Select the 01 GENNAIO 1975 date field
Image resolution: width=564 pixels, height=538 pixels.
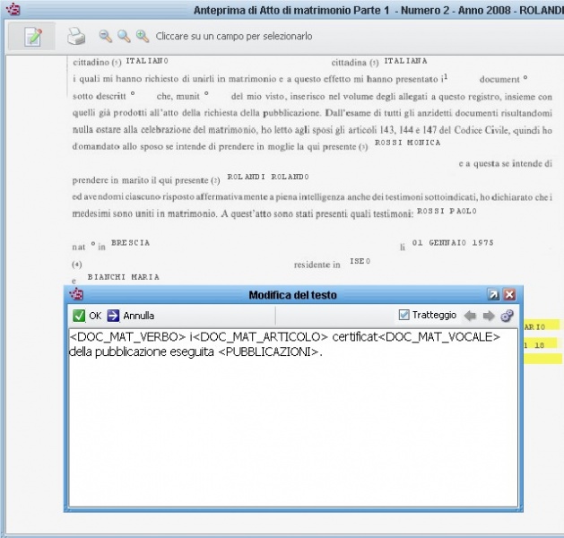pyautogui.click(x=453, y=243)
